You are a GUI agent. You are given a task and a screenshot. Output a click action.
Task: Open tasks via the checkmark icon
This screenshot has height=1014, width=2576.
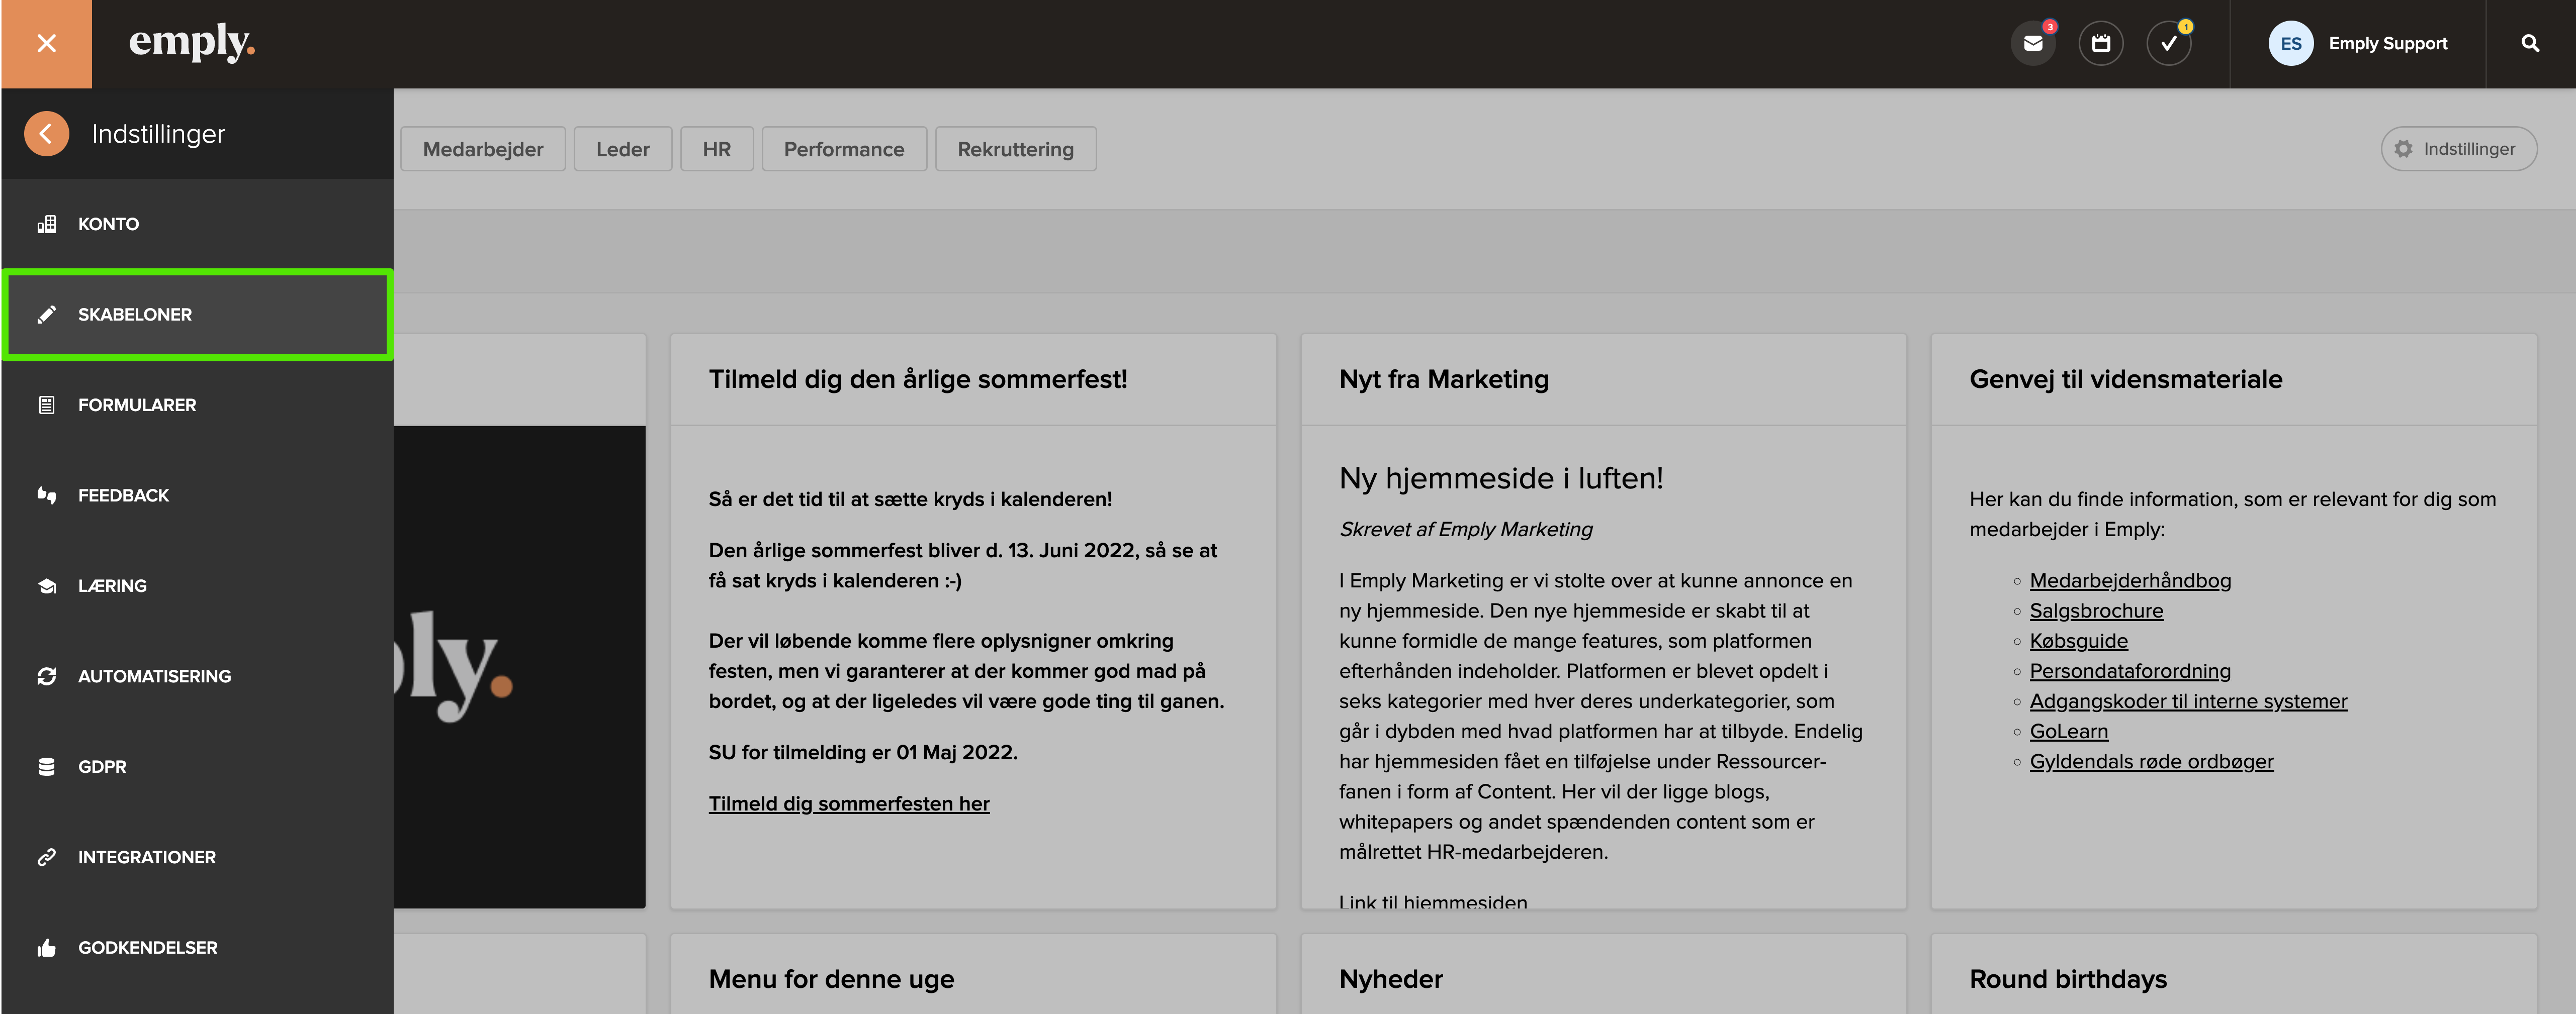point(2168,43)
